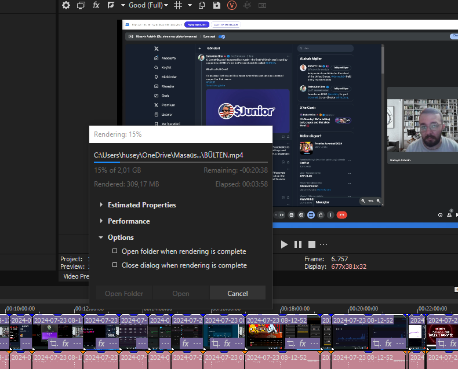
Task: Click the 15% of 2,01 GB text
Action: [118, 170]
